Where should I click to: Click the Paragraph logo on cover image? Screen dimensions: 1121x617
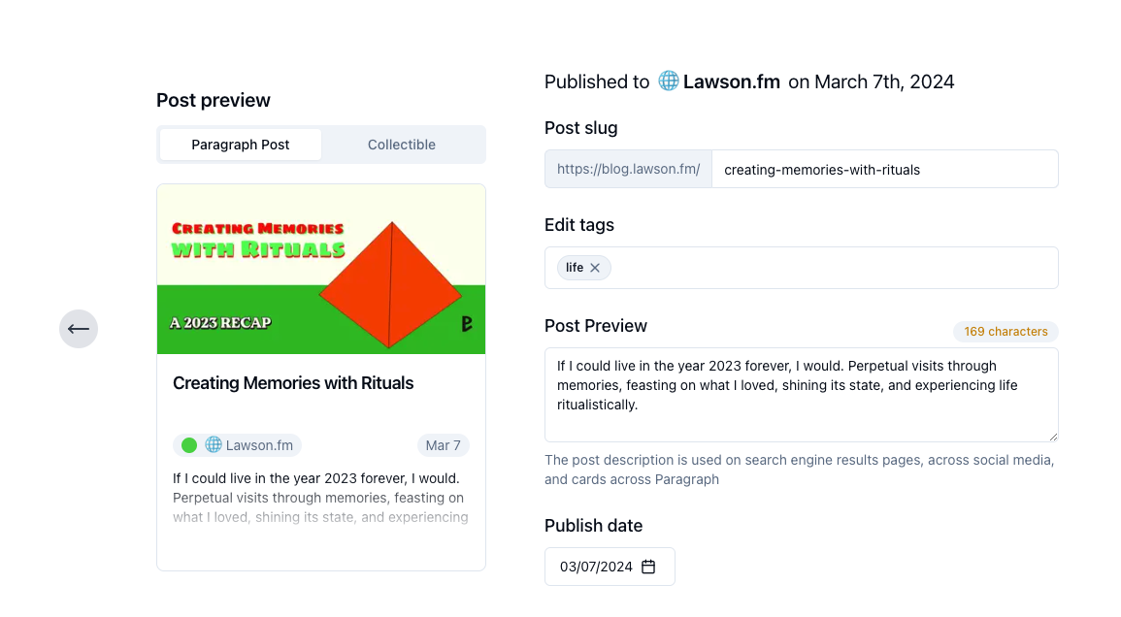point(467,324)
